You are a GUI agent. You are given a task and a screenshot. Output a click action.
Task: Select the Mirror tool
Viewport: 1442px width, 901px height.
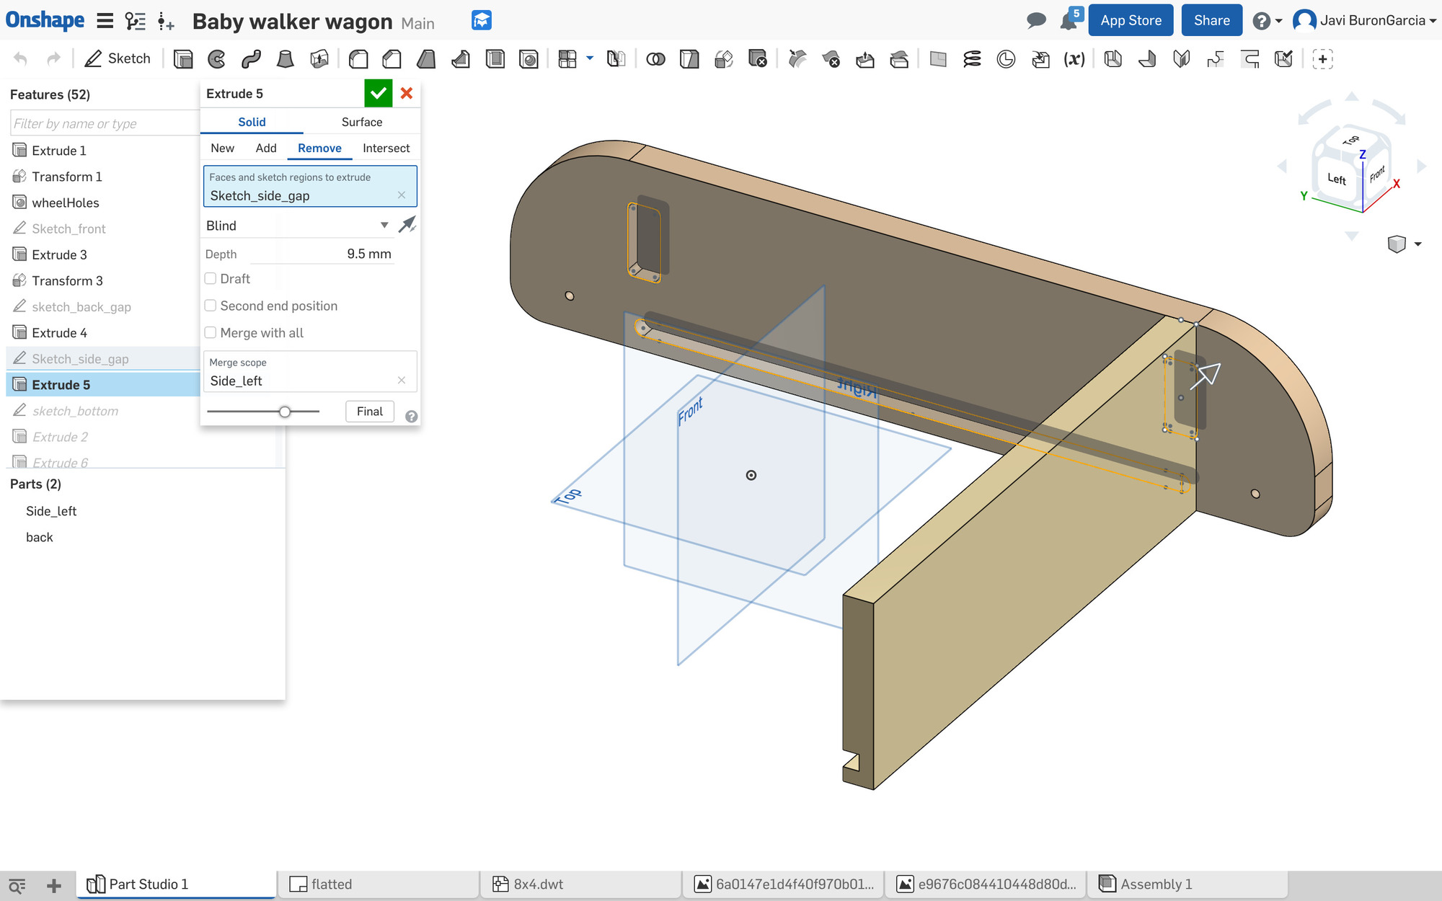616,59
